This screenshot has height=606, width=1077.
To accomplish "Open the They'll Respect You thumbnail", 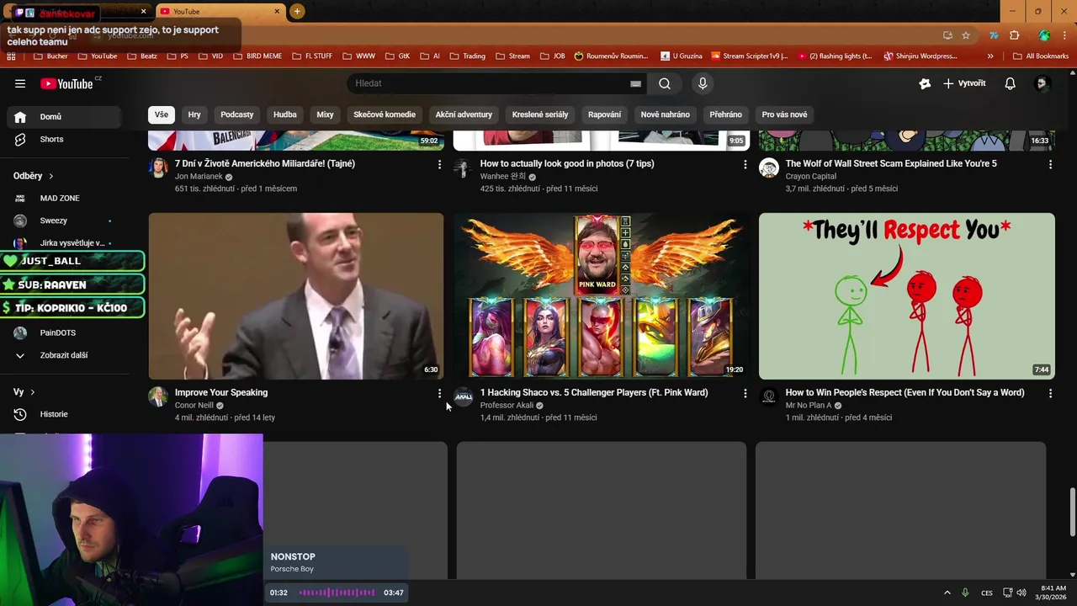I will pos(906,295).
